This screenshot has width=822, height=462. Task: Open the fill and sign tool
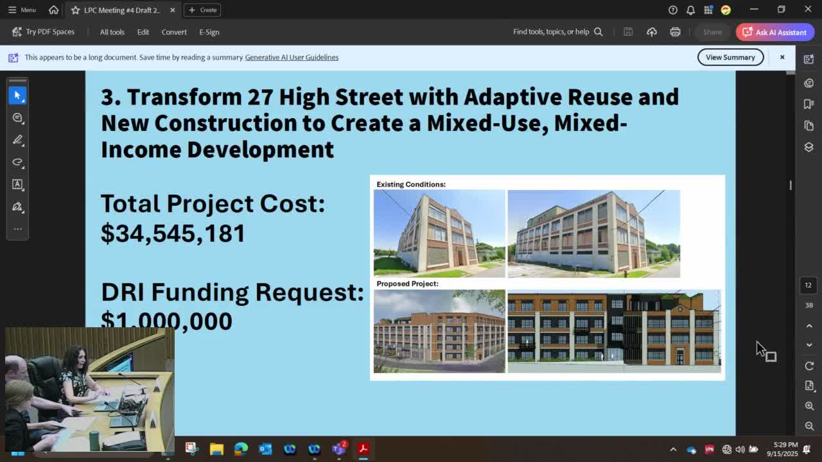click(x=17, y=207)
